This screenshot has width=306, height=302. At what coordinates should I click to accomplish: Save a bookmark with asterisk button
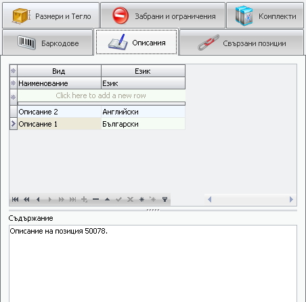click(x=141, y=199)
